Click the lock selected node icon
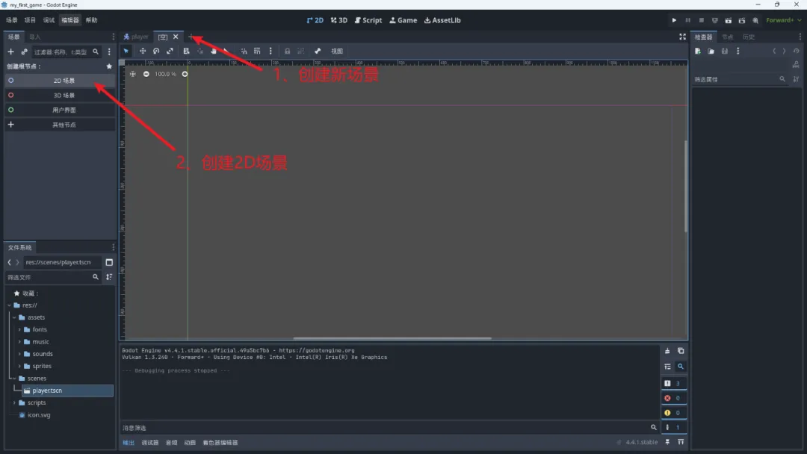 pyautogui.click(x=287, y=51)
